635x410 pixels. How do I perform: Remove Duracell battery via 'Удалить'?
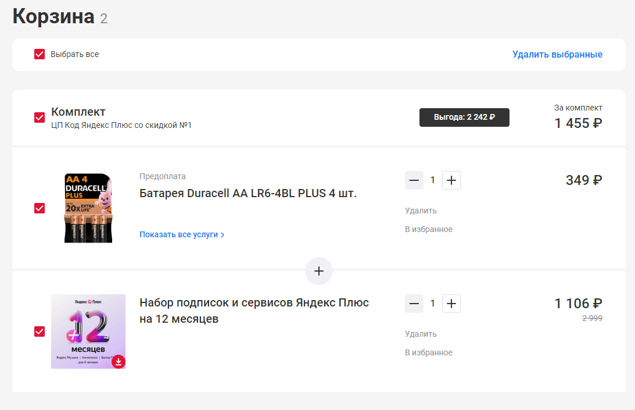pos(421,211)
